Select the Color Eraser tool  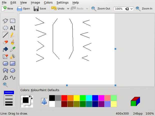5,56
